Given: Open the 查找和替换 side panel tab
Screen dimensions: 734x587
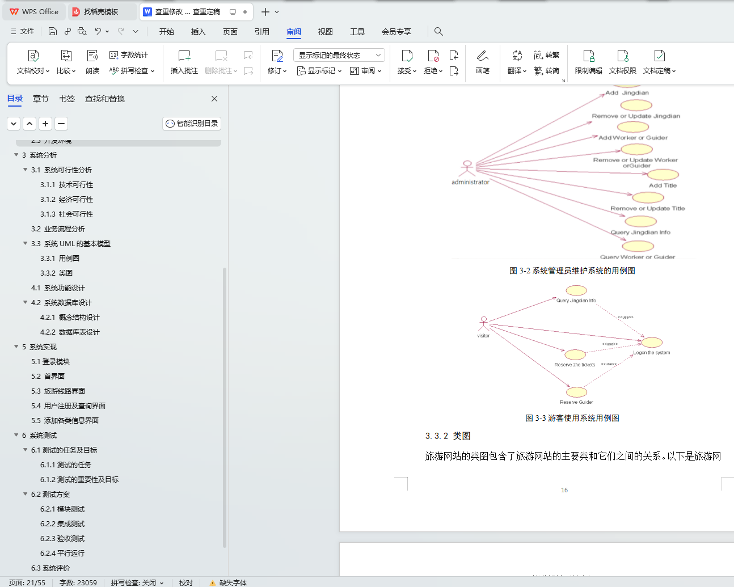Looking at the screenshot, I should click(105, 99).
